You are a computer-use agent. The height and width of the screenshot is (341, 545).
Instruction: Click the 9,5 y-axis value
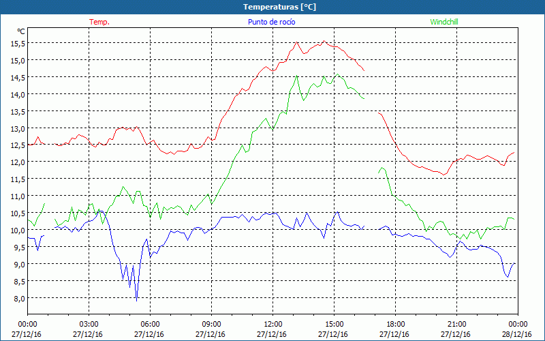click(20, 247)
